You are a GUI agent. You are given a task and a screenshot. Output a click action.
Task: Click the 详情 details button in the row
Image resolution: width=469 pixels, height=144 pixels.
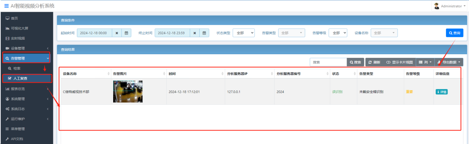441,92
